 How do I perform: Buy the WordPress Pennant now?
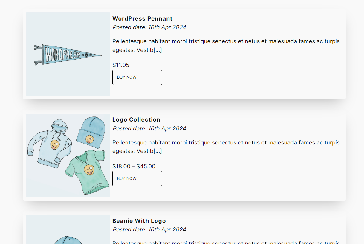point(137,77)
